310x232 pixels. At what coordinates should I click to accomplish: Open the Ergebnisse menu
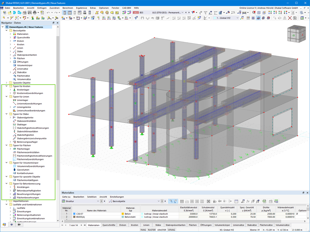pyautogui.click(x=81, y=8)
